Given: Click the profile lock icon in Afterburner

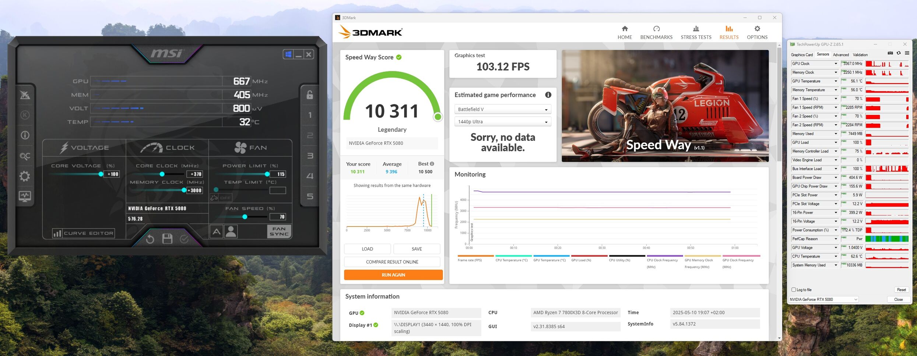Looking at the screenshot, I should (310, 95).
